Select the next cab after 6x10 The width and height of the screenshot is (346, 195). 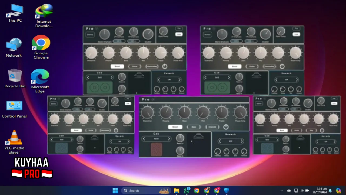[x=169, y=139]
